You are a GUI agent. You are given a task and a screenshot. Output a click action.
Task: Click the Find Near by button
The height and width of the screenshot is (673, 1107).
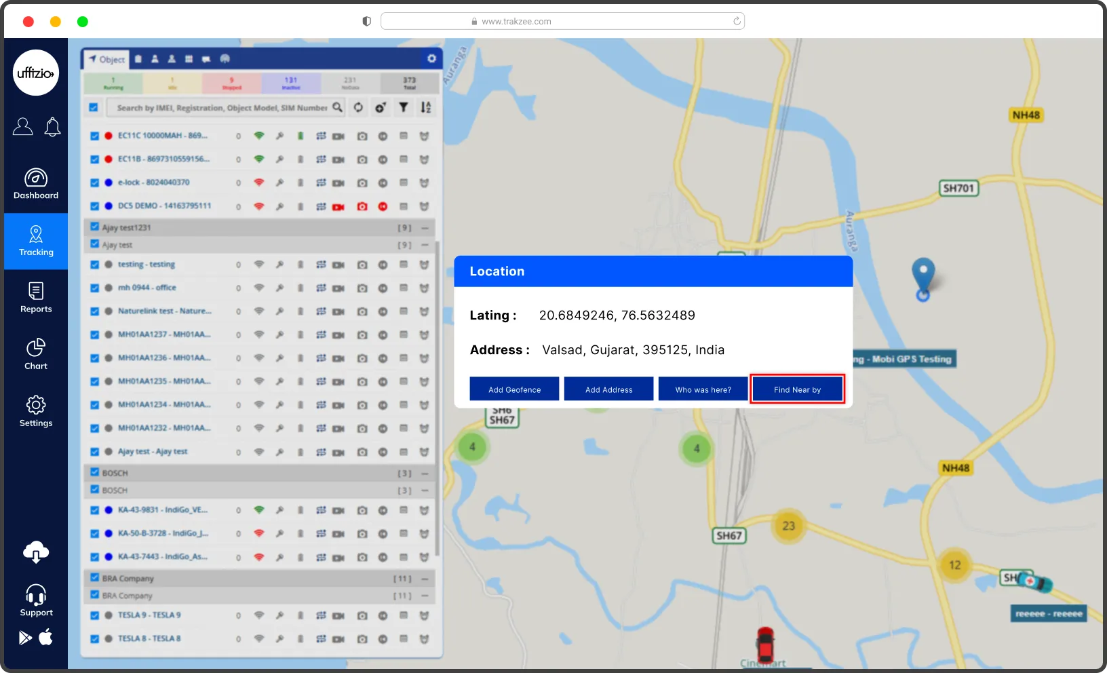point(797,389)
